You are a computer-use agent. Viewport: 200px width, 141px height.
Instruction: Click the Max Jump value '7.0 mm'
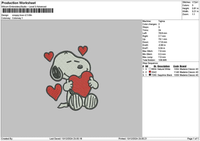(x=162, y=57)
